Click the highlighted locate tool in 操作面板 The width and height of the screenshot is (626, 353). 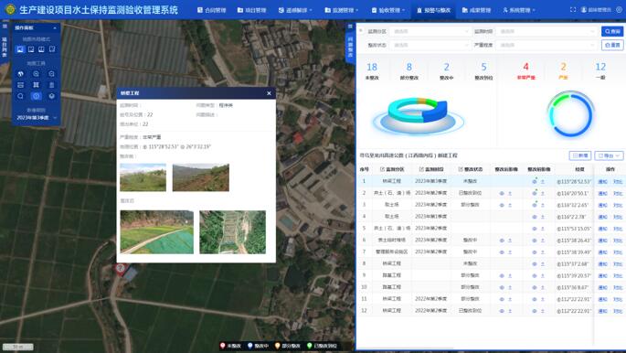tap(36, 96)
